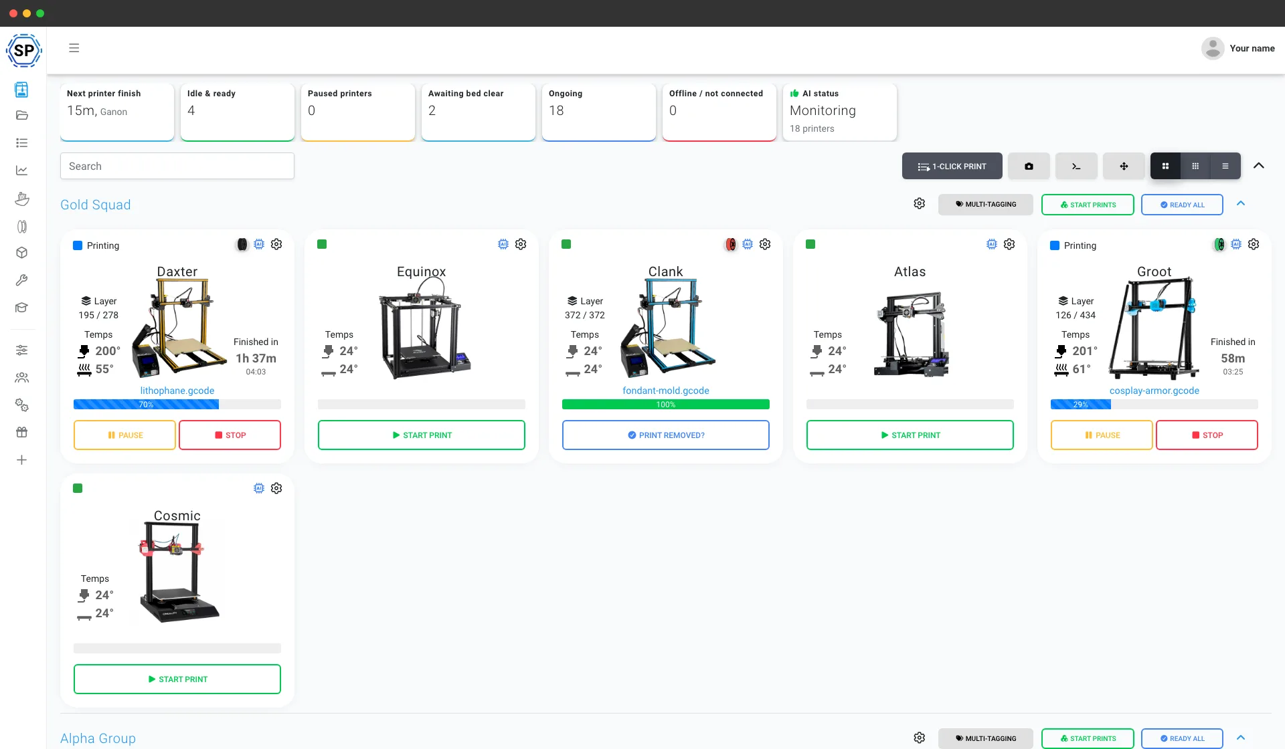1285x749 pixels.
Task: Open the gears configuration sidebar icon
Action: coord(22,405)
